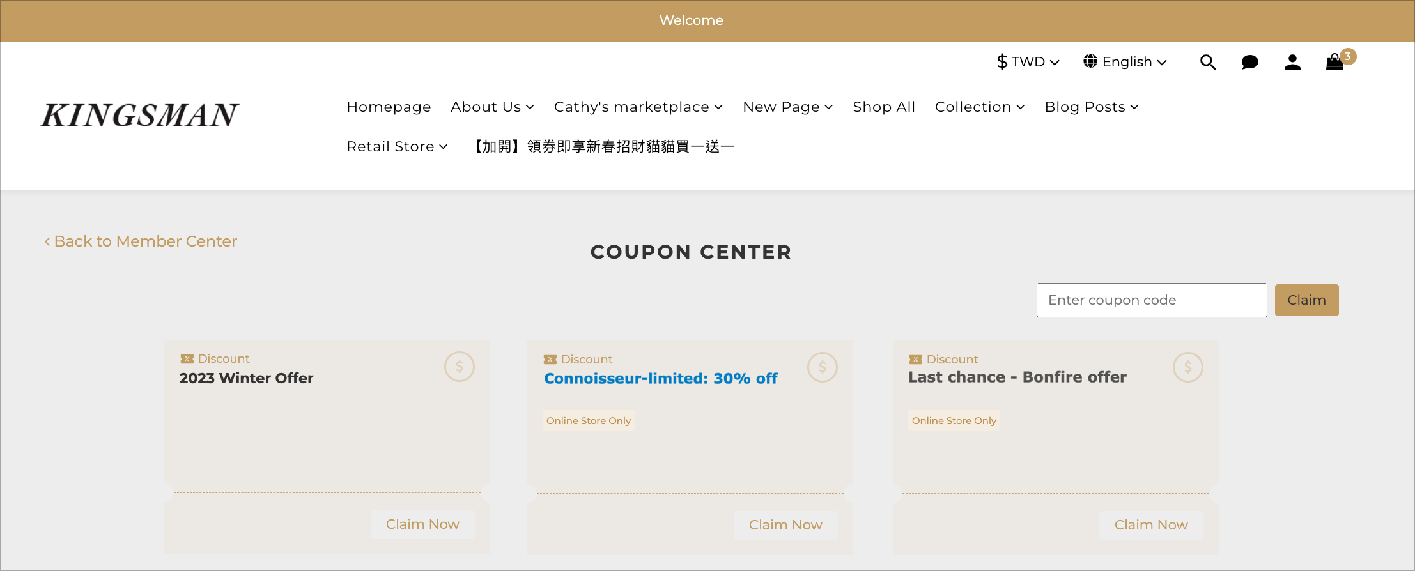1415x571 pixels.
Task: Open the English language dropdown
Action: (x=1125, y=62)
